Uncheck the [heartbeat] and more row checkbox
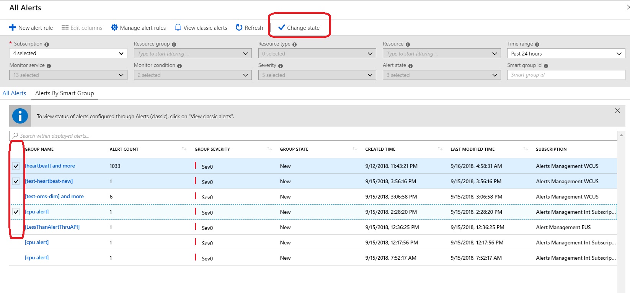The width and height of the screenshot is (630, 293). point(16,166)
